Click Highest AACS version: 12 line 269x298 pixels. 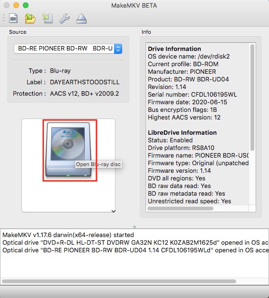click(184, 117)
